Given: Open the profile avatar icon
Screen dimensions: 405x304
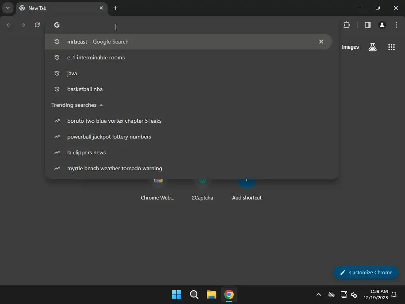Looking at the screenshot, I should pyautogui.click(x=382, y=25).
